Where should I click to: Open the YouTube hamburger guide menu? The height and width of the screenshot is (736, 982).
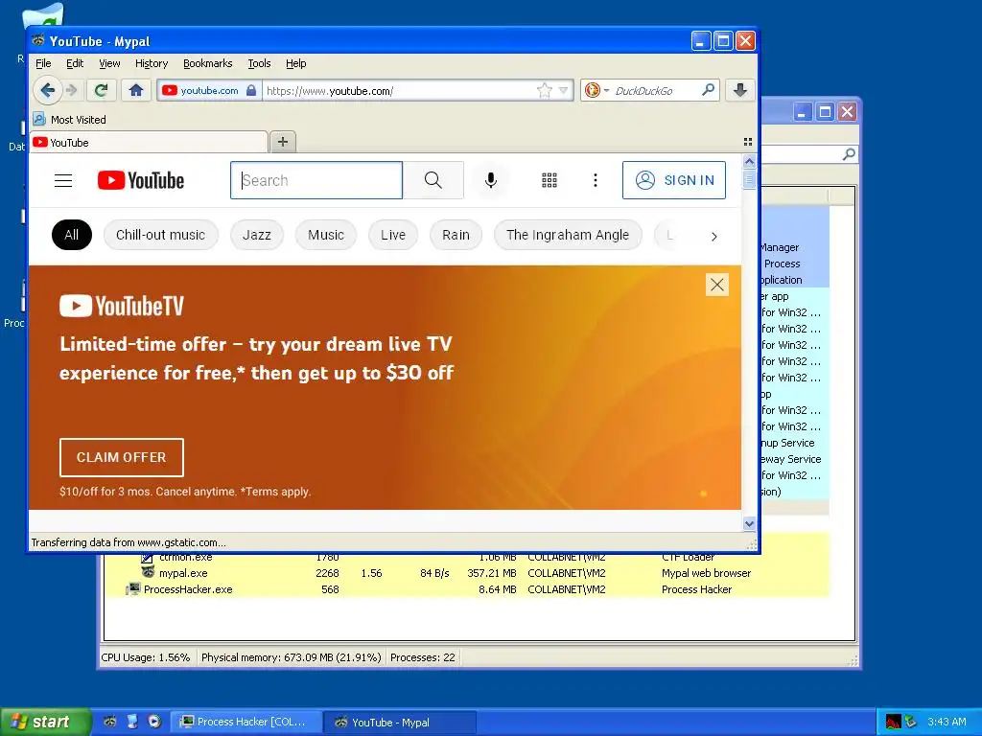[63, 181]
